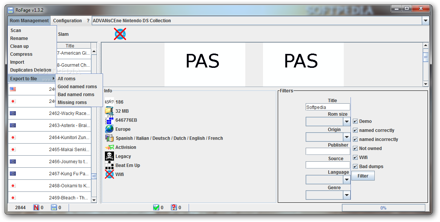Click the CRC icon beside 646776EB
The height and width of the screenshot is (222, 440).
(x=109, y=120)
